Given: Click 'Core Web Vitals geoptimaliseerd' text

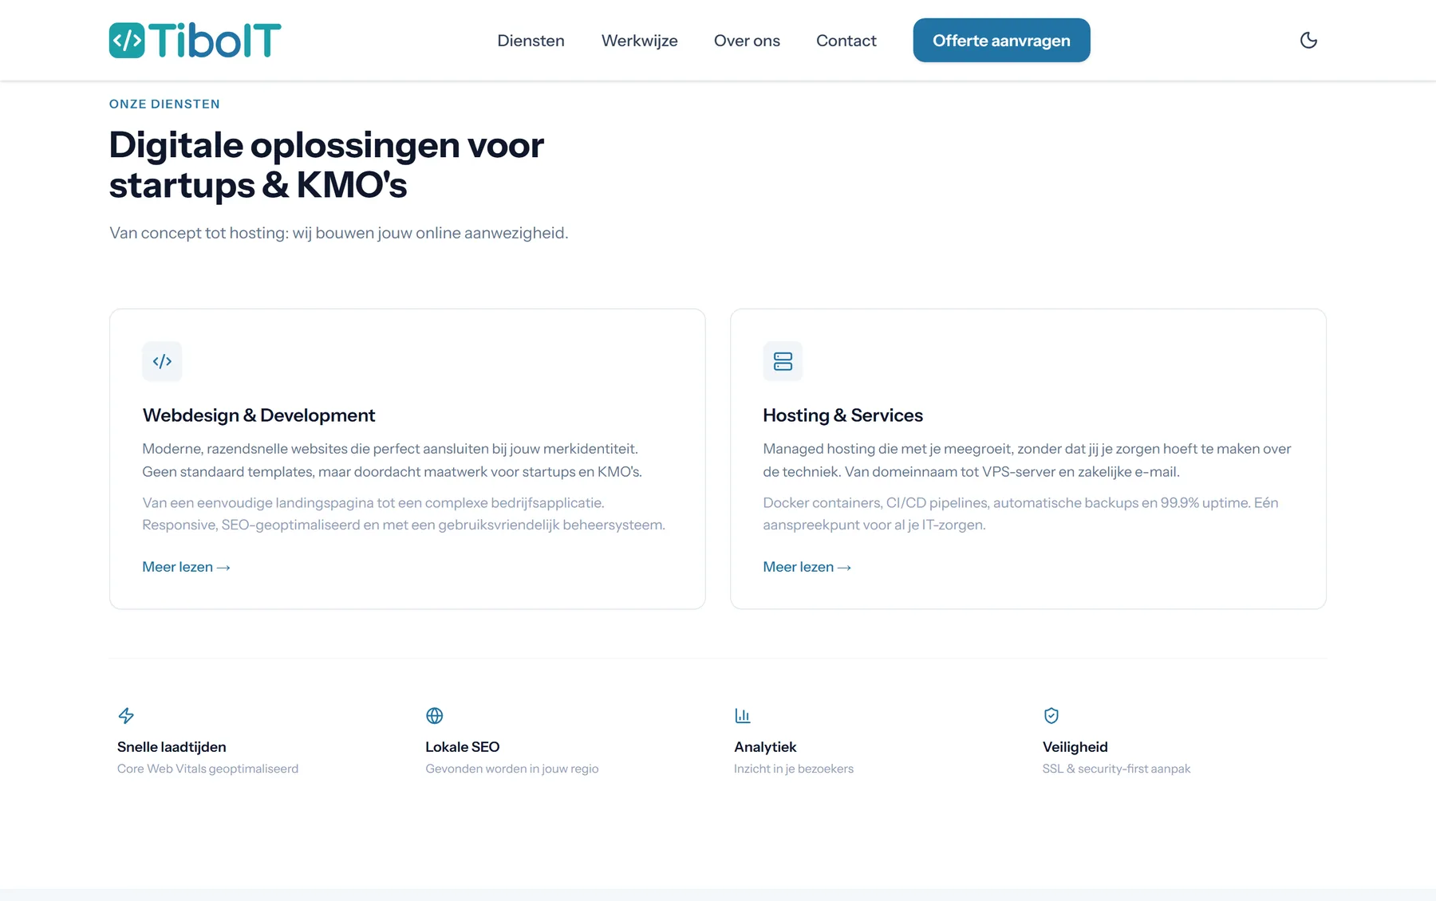Looking at the screenshot, I should (x=207, y=769).
